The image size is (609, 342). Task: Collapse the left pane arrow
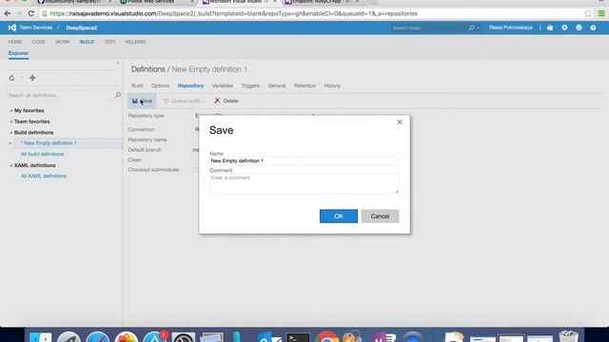pyautogui.click(x=118, y=63)
